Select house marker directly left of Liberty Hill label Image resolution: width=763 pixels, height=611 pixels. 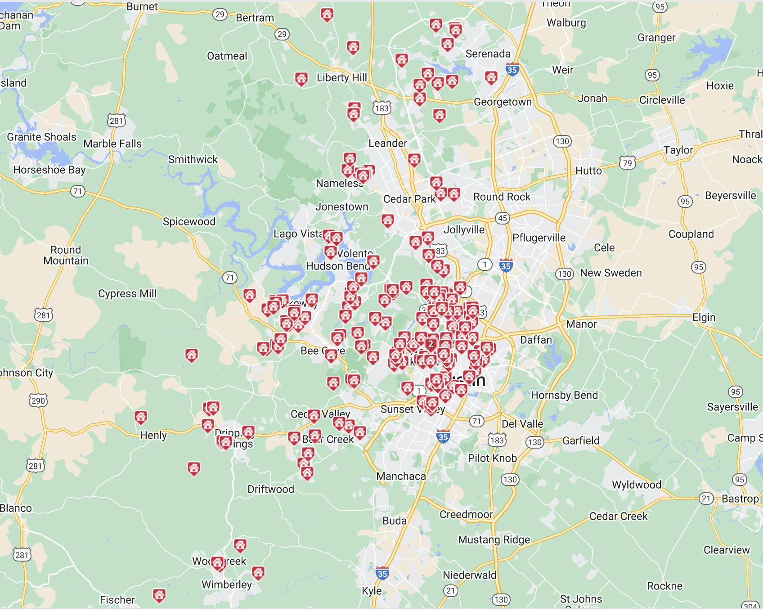(x=301, y=80)
